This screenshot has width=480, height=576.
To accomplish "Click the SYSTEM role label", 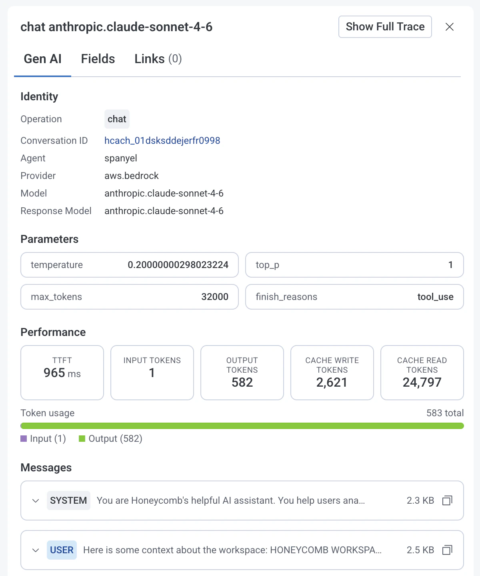I will [68, 501].
